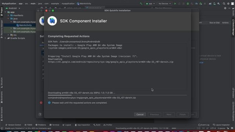The image size is (235, 132).
Task: Open Search Everywhere magnifier icon
Action: 224,4
